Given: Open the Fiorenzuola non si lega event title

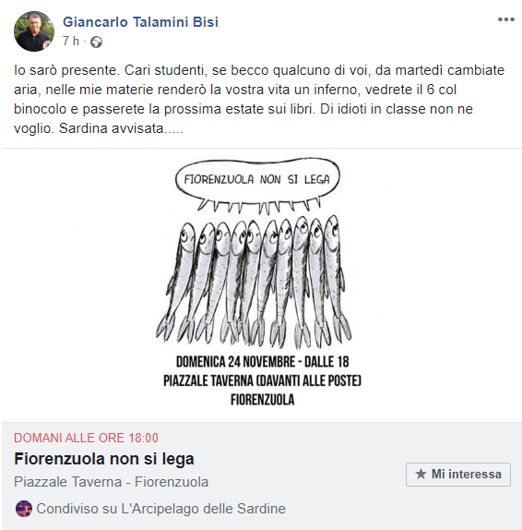Looking at the screenshot, I should pyautogui.click(x=104, y=459).
